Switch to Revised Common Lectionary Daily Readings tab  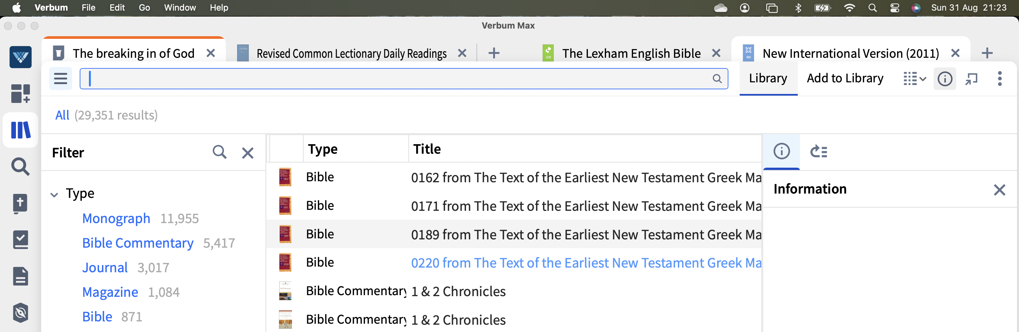point(351,53)
